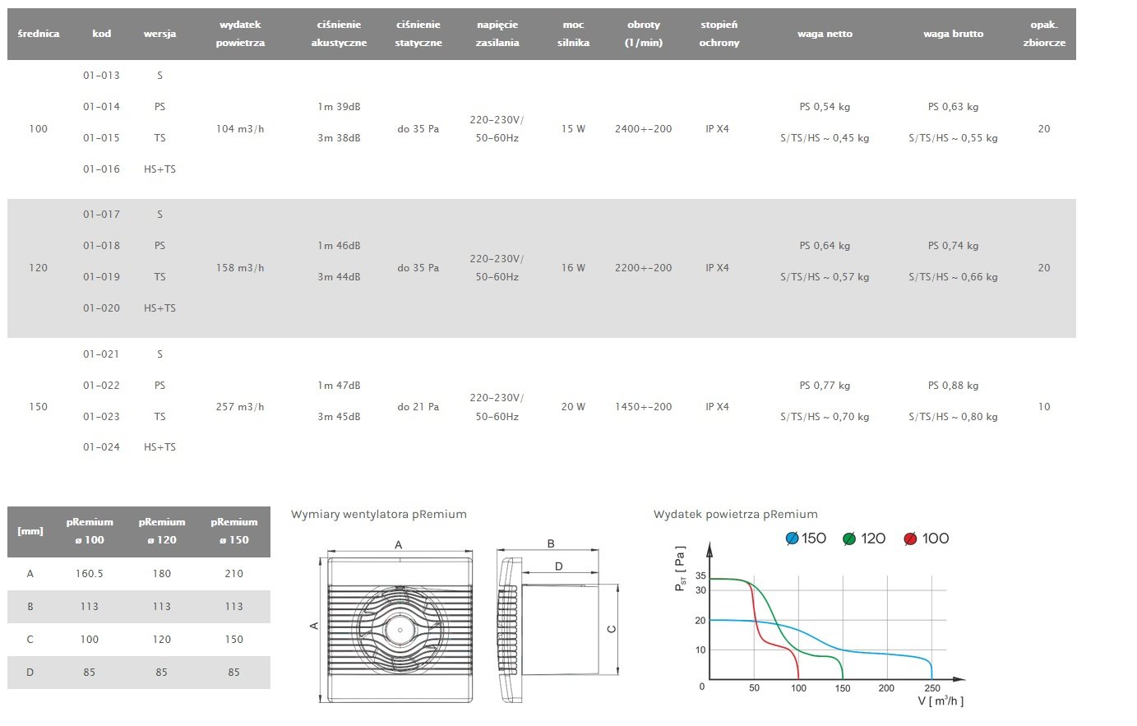Select product code 01-017
This screenshot has height=726, width=1137.
(x=101, y=215)
